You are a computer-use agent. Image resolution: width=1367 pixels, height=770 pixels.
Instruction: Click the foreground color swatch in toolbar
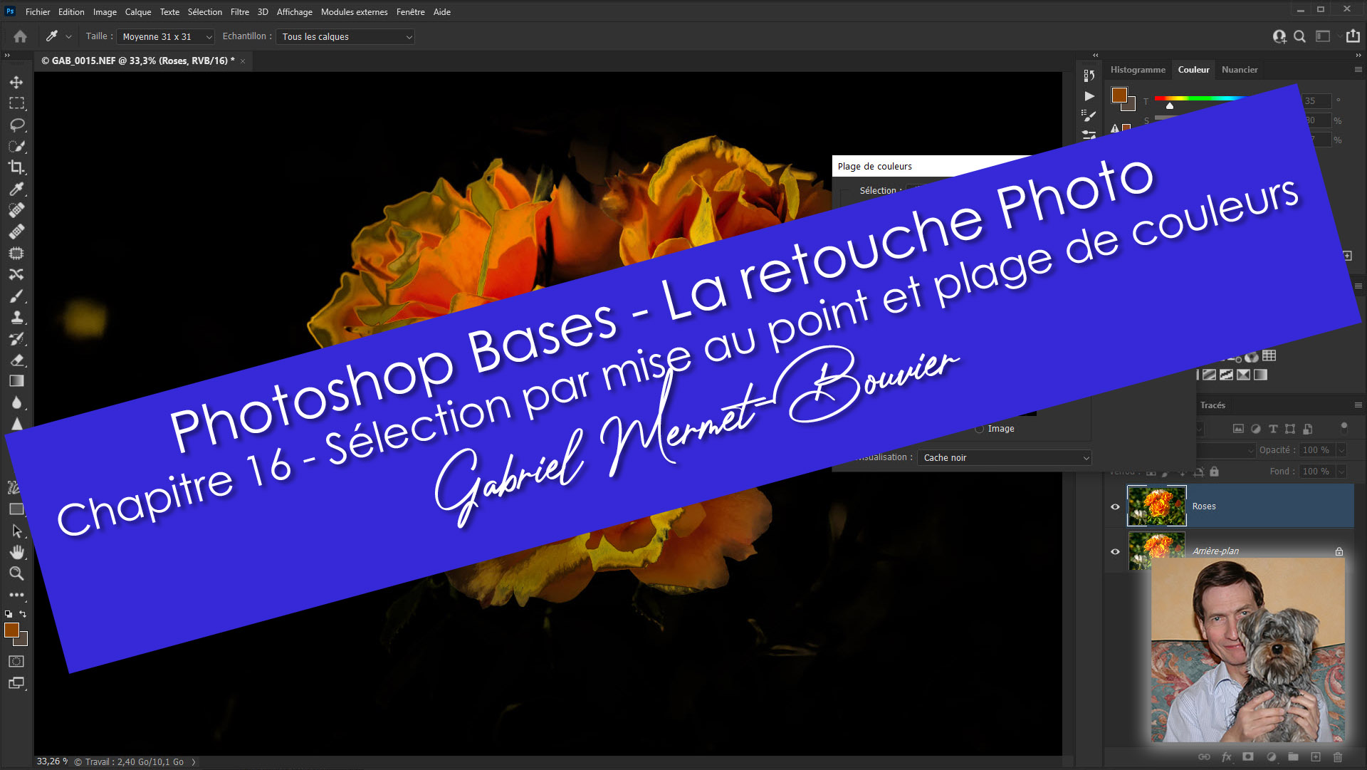coord(11,630)
